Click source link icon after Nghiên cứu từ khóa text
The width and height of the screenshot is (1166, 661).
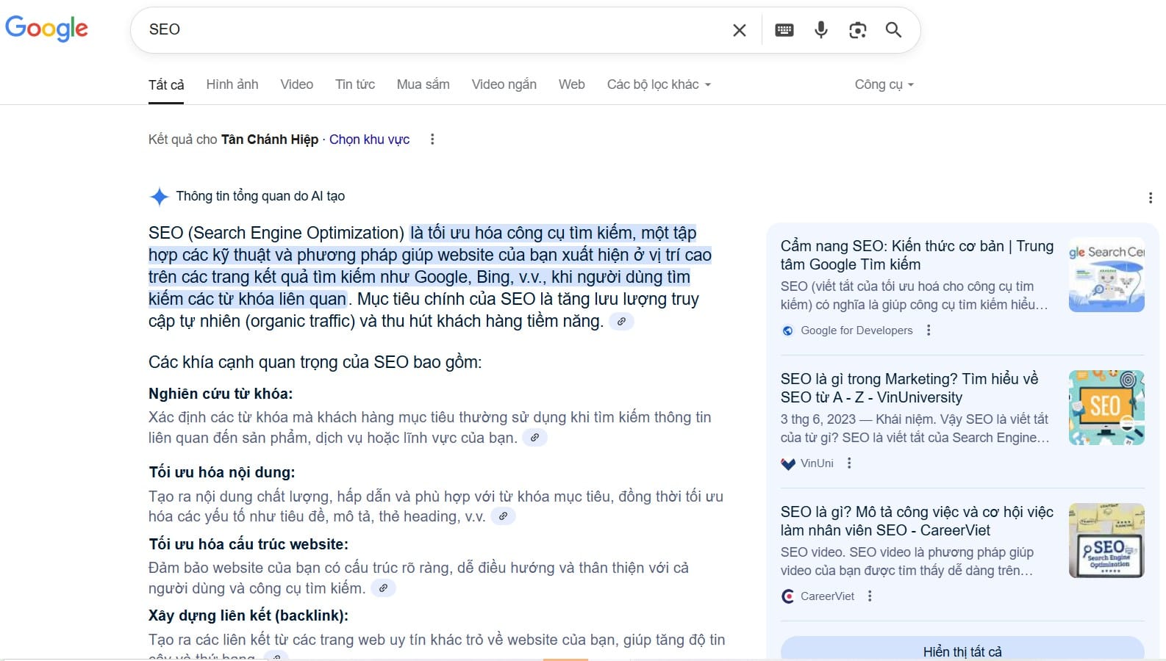click(x=534, y=438)
